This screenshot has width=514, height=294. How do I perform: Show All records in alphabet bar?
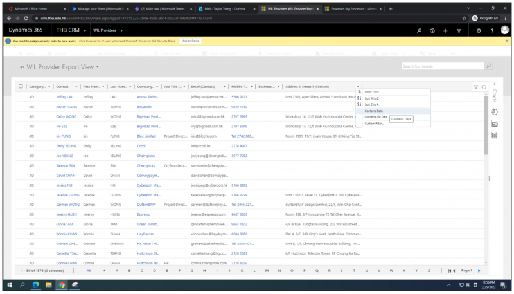click(x=89, y=271)
